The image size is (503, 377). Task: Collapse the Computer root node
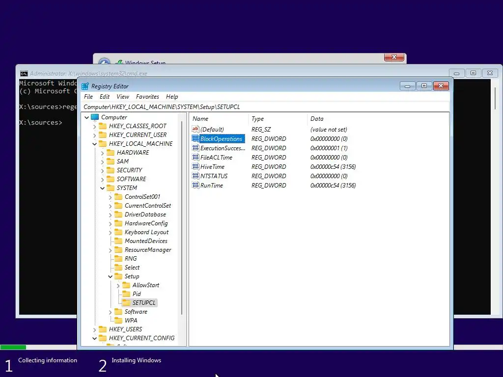pyautogui.click(x=86, y=117)
